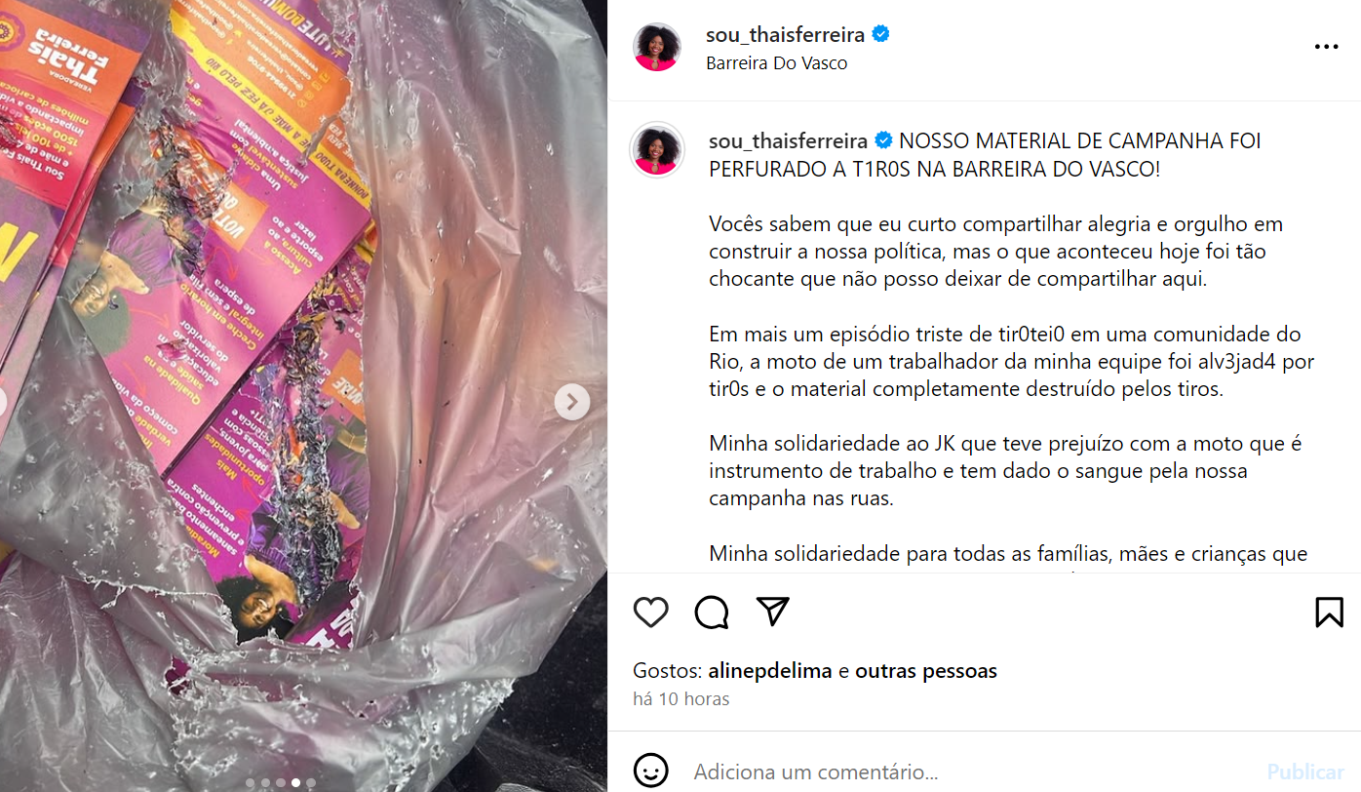1361x792 pixels.
Task: Open the avatar beside the caption
Action: point(657,149)
